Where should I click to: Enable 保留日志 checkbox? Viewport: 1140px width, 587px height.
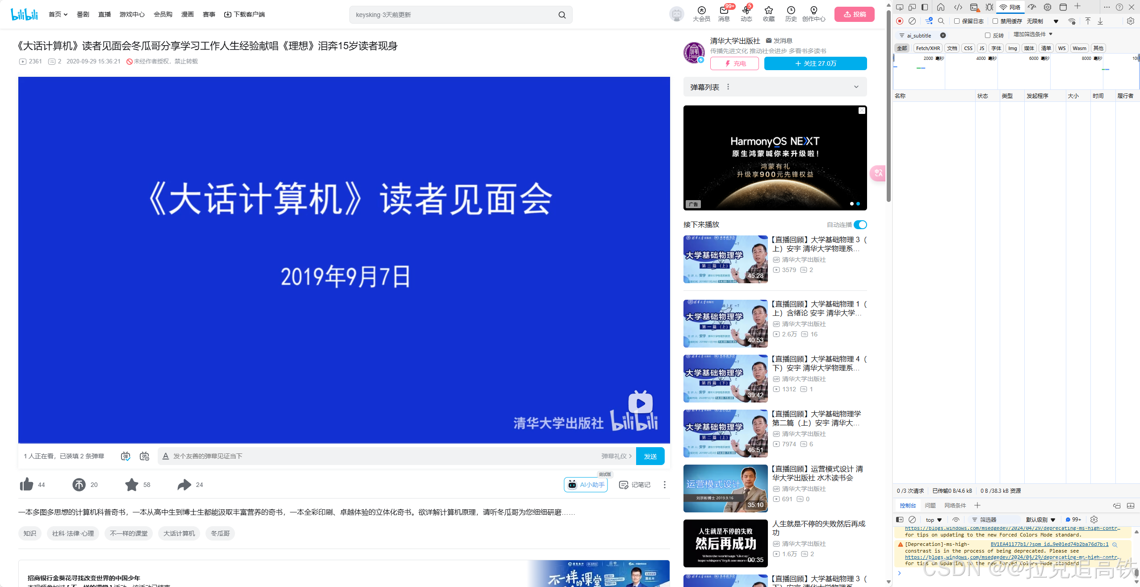coord(957,21)
